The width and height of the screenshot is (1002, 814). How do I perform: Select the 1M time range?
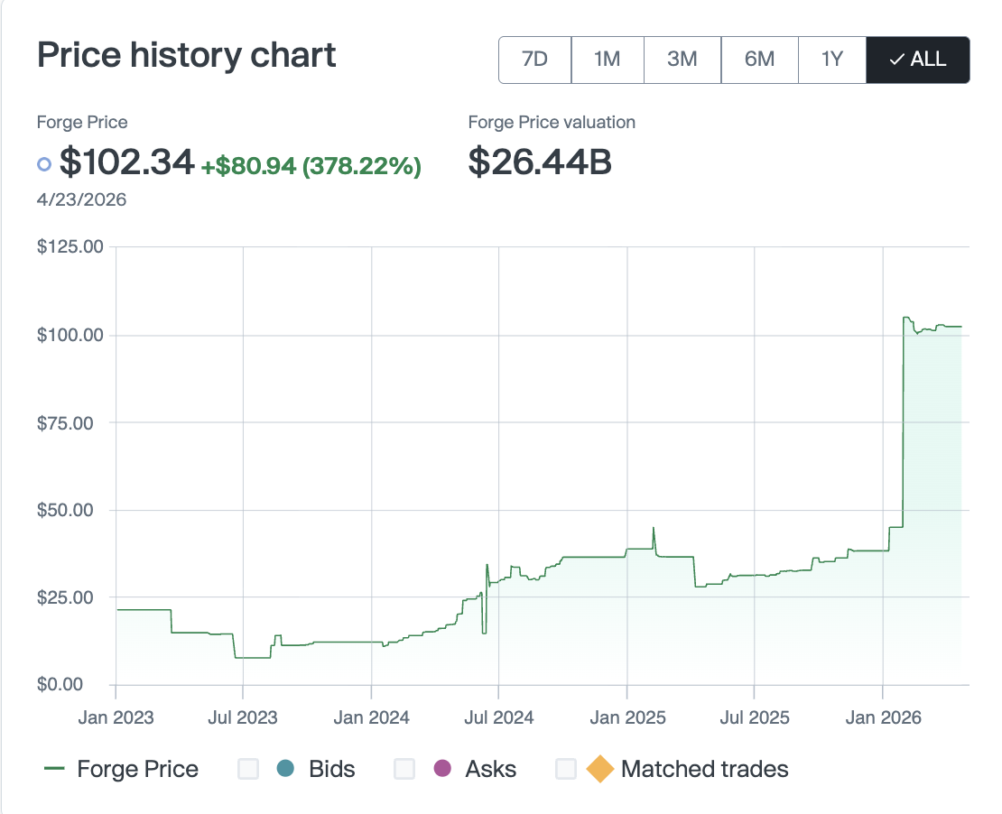point(607,60)
